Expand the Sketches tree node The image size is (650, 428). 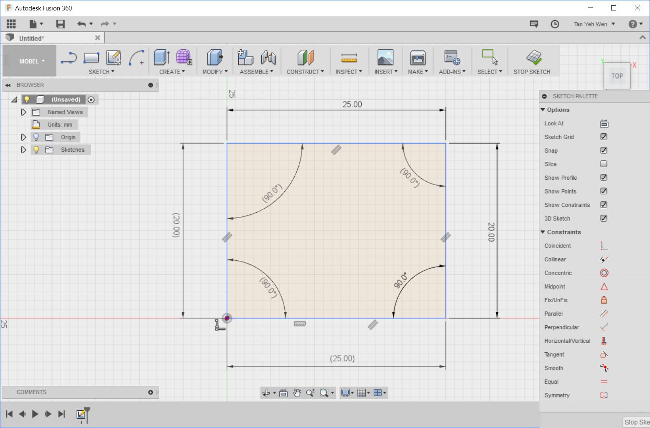point(24,150)
